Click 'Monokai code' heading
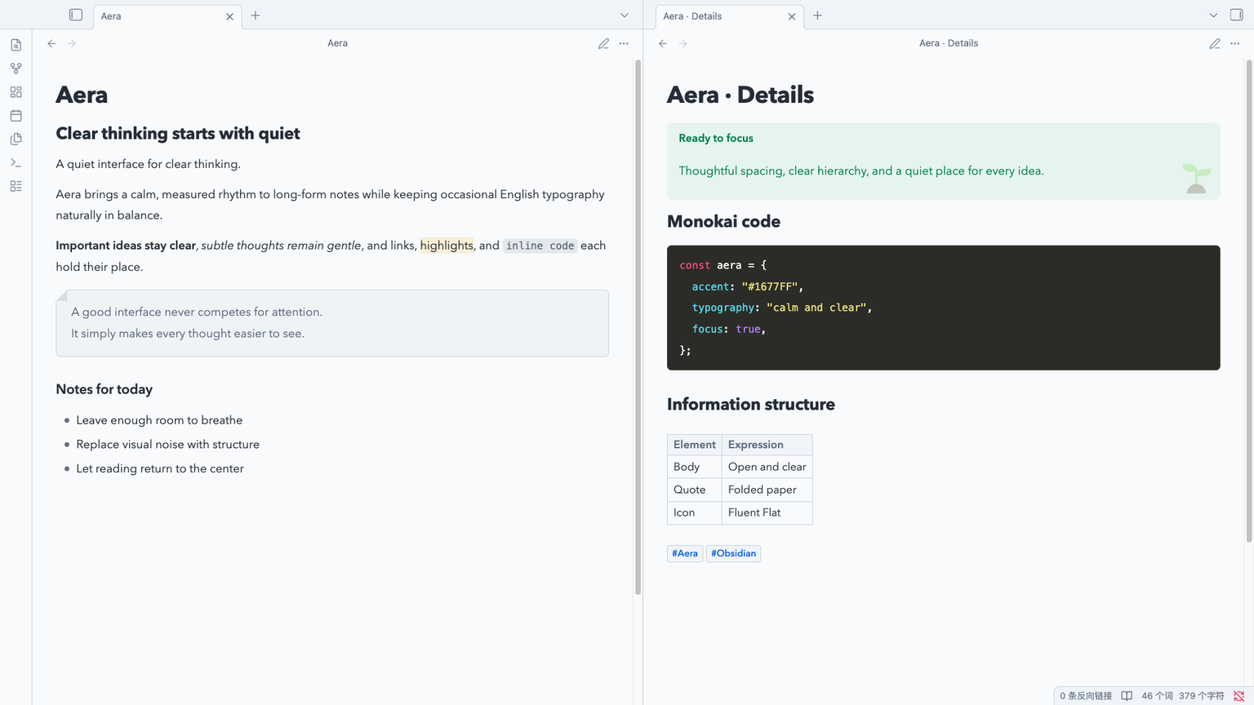This screenshot has width=1254, height=705. coord(723,222)
